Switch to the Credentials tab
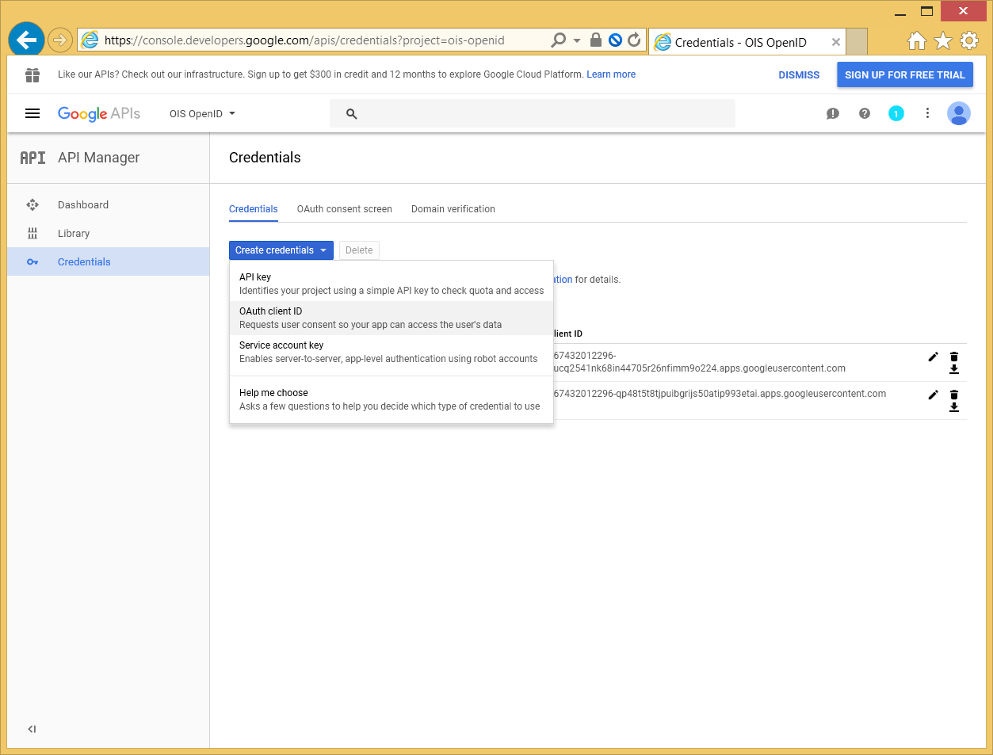Screen dimensions: 993x755 click(x=254, y=209)
